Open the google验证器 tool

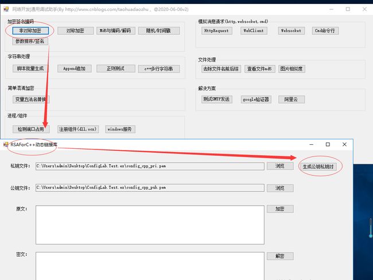click(256, 100)
